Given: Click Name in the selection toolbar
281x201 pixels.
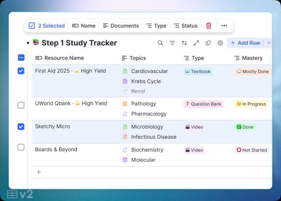Looking at the screenshot, I should click(84, 26).
